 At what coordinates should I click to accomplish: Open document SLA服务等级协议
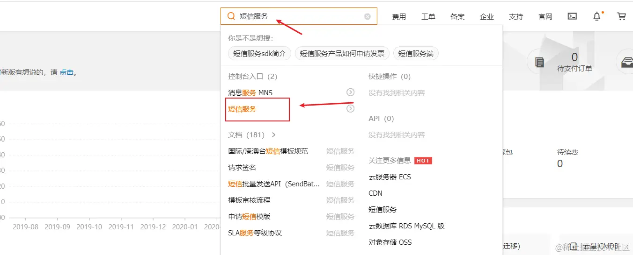click(255, 233)
